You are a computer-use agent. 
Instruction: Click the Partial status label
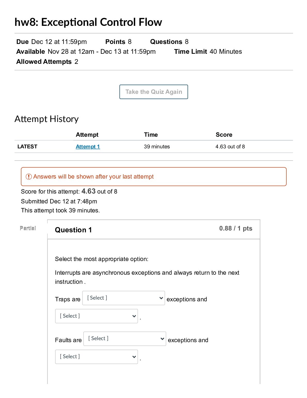tap(28, 228)
